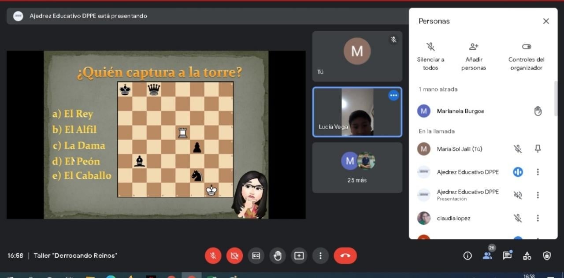Viewport: 564px width, 278px height.
Task: Toggle the camera off button
Action: 234,256
